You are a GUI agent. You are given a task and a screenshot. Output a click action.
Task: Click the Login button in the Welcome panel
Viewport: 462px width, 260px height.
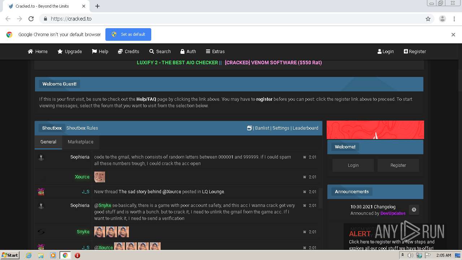point(353,165)
